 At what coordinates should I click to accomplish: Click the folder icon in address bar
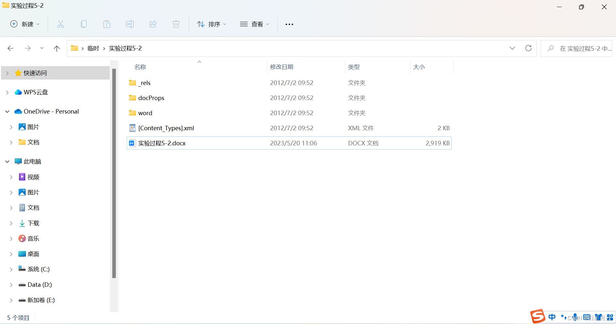click(74, 48)
